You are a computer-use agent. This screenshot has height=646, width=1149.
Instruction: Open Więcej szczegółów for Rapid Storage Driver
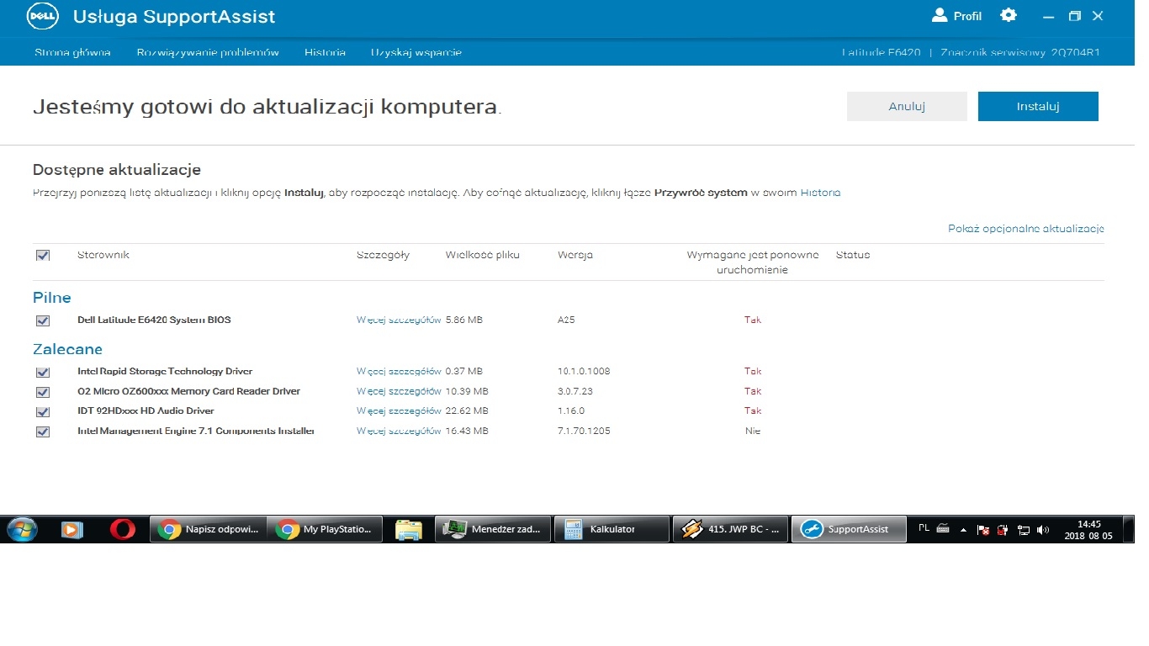(x=399, y=372)
